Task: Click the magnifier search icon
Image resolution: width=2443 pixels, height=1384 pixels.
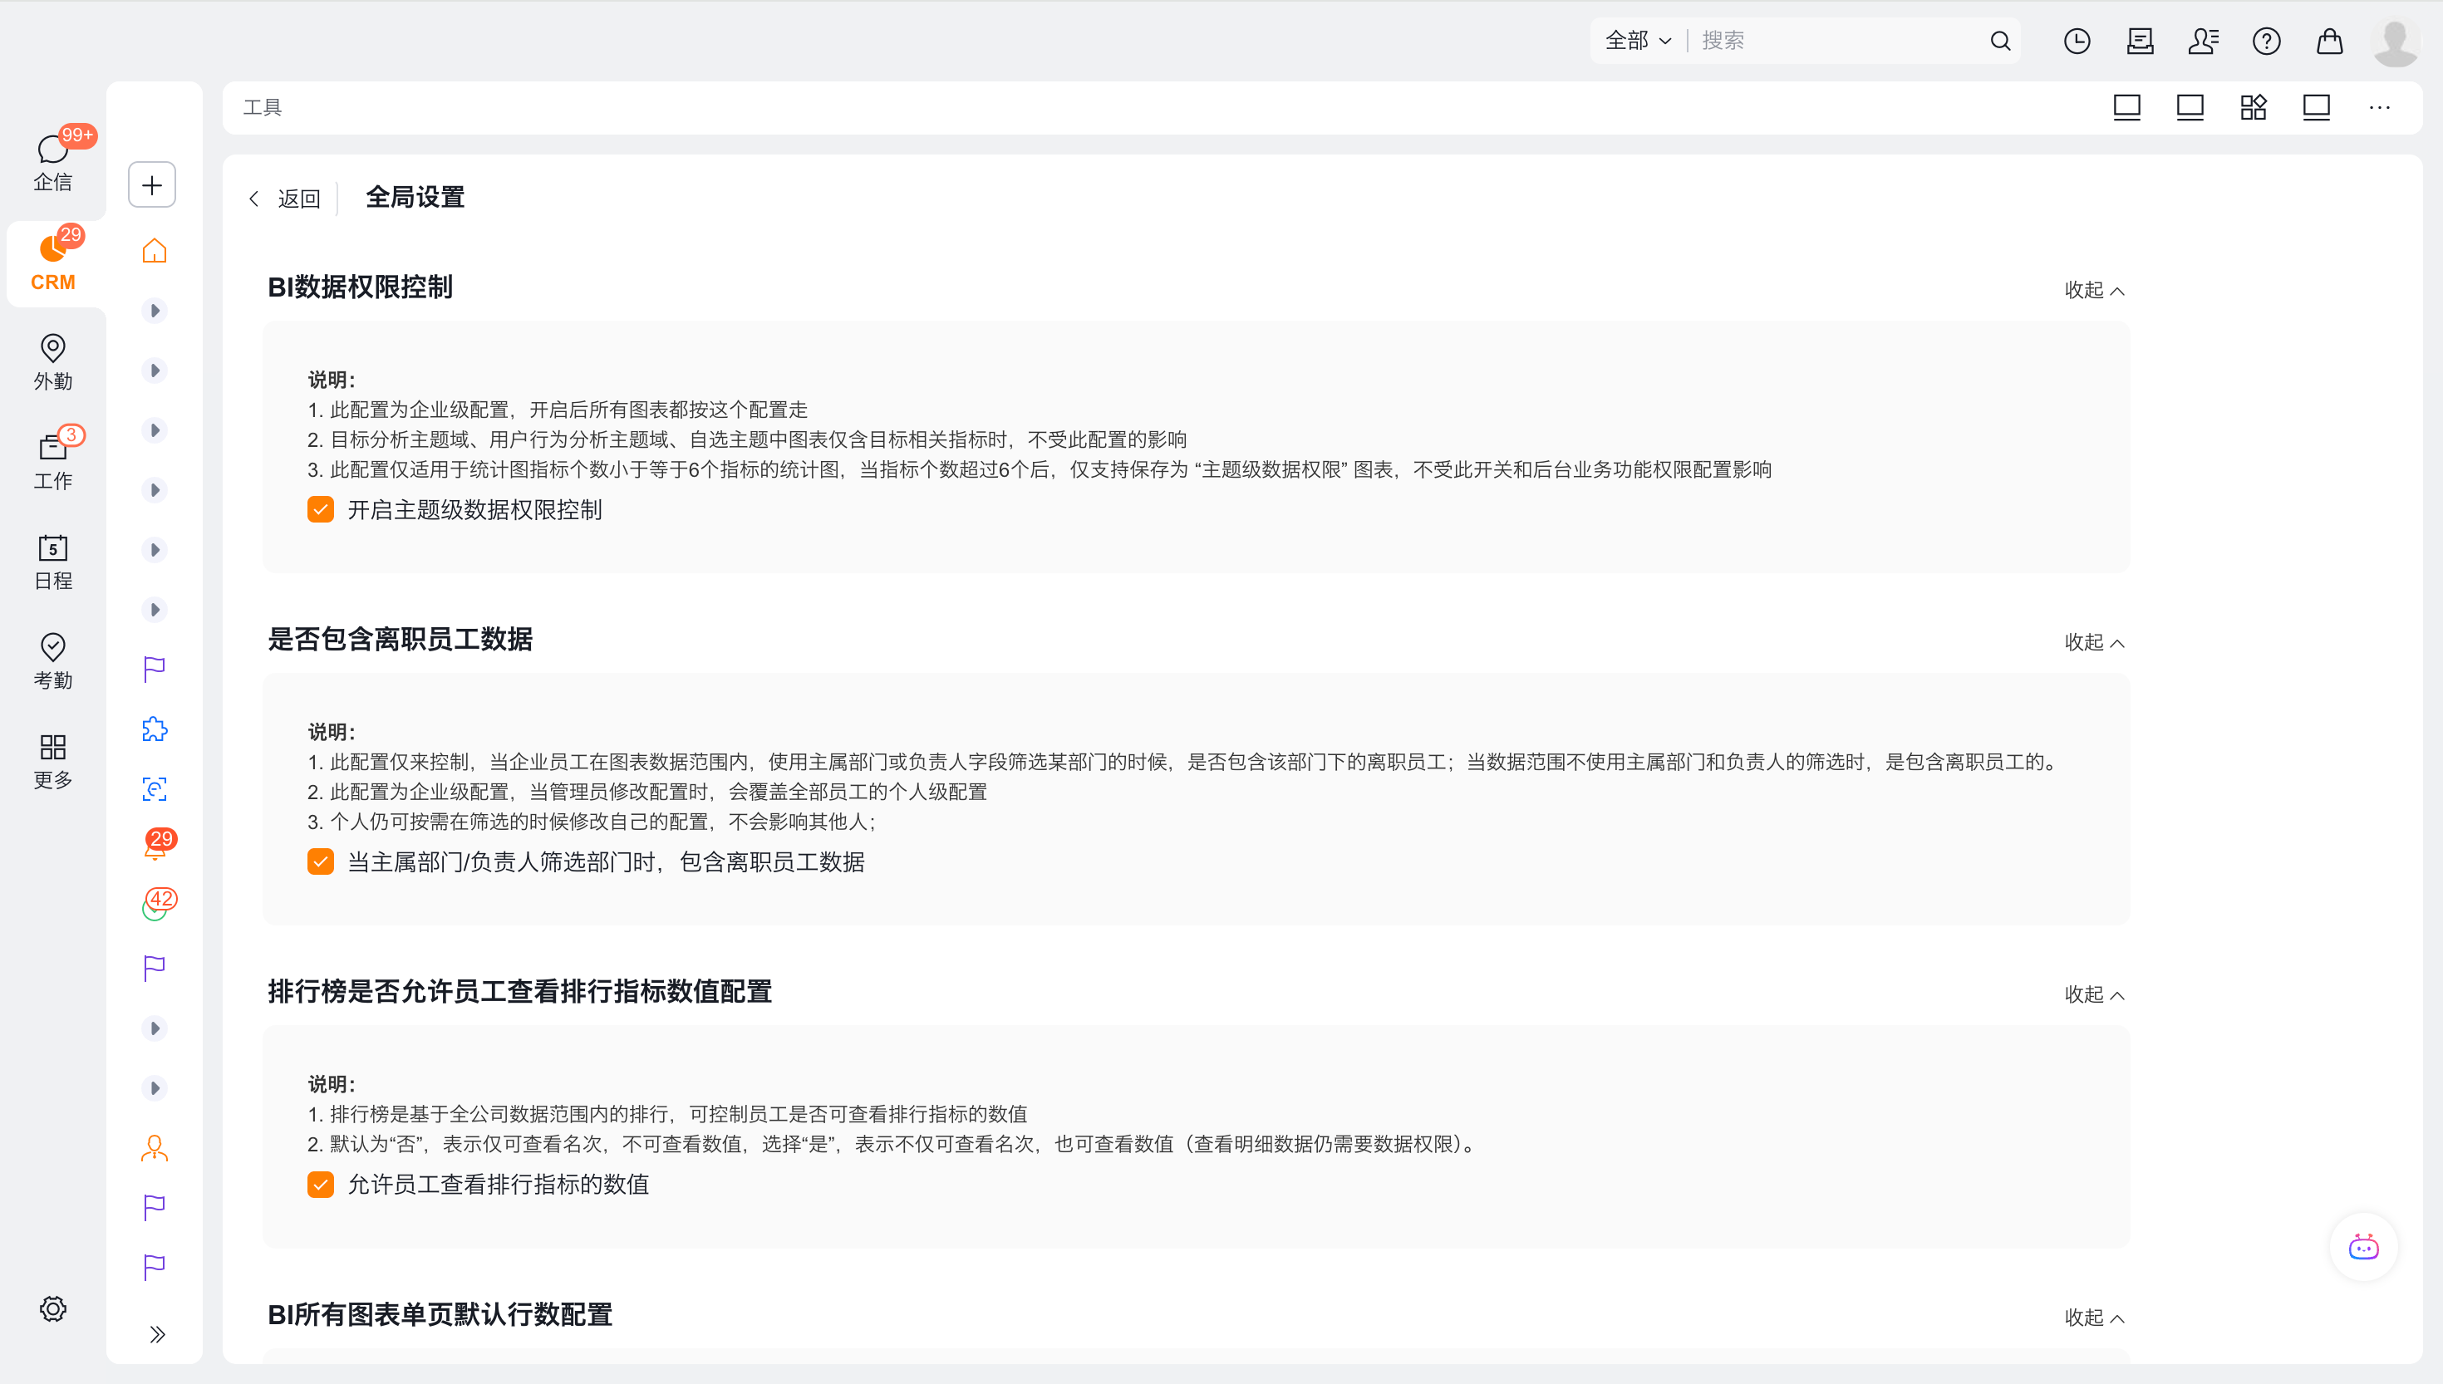Action: click(2000, 41)
